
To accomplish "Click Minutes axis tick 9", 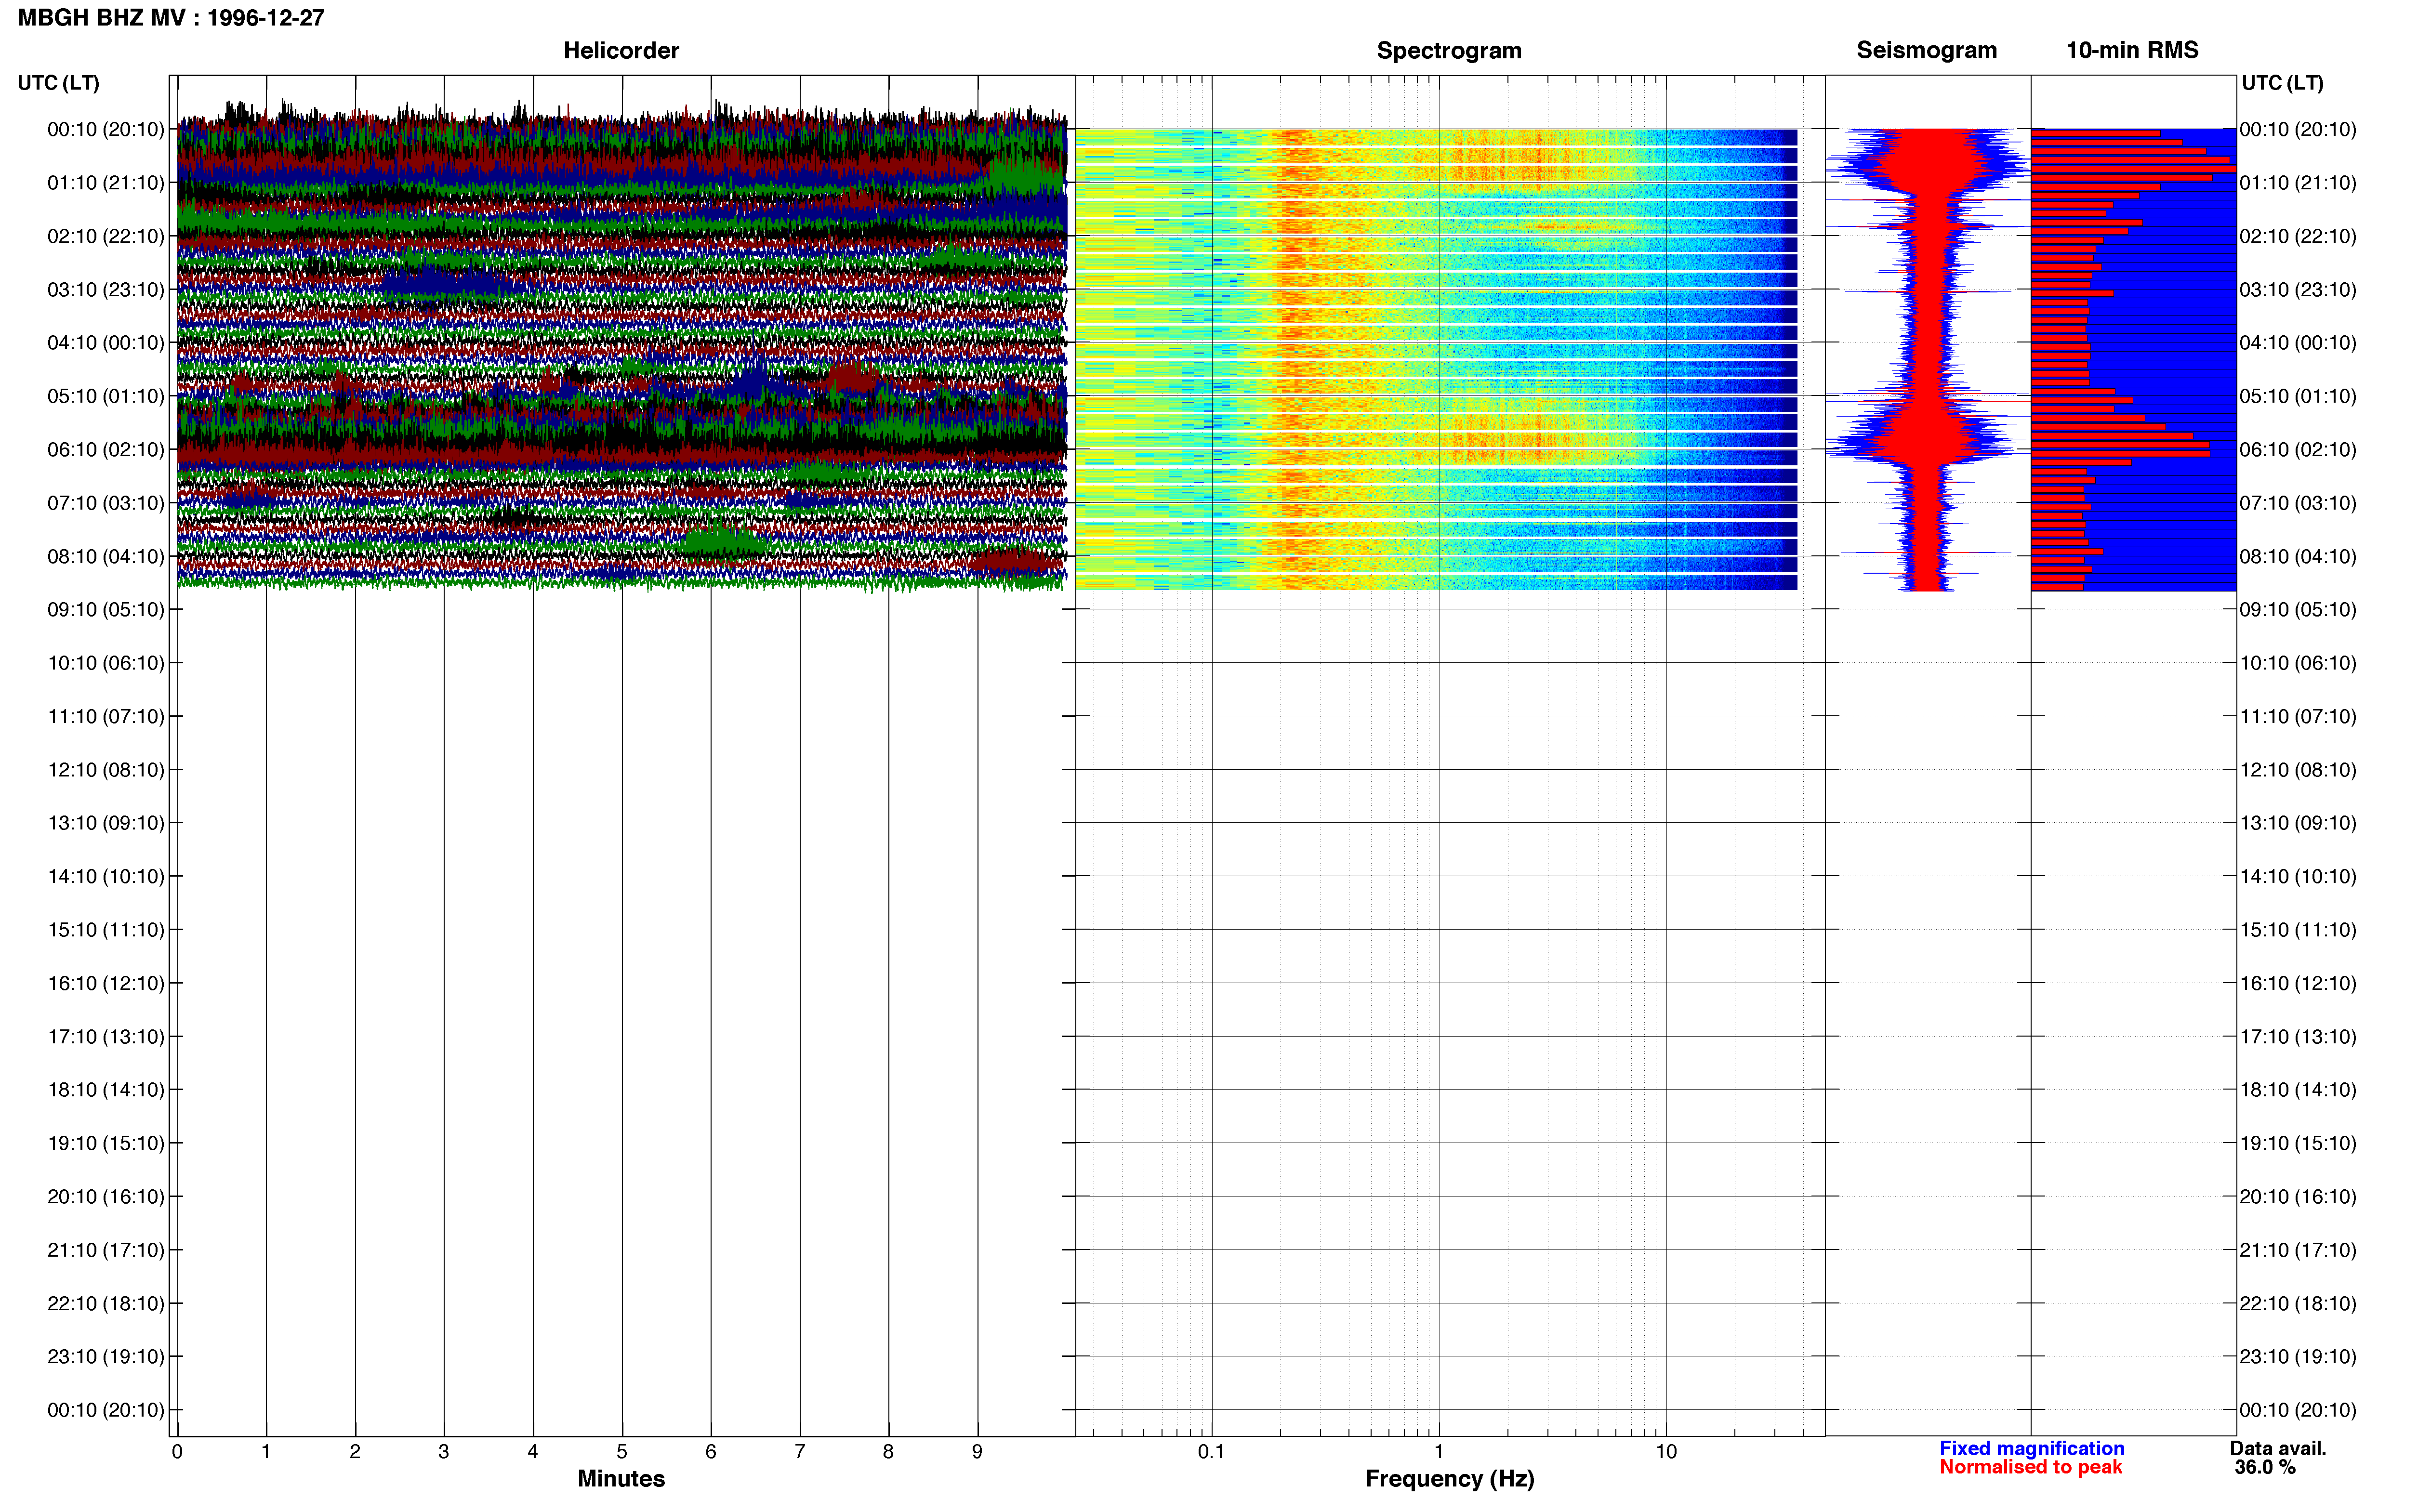I will tap(977, 1451).
